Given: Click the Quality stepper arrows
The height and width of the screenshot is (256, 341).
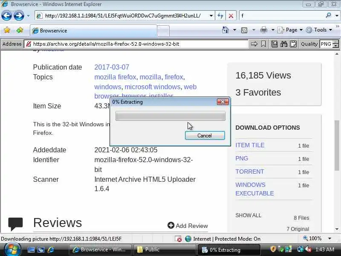Looking at the screenshot, I should pyautogui.click(x=336, y=44).
